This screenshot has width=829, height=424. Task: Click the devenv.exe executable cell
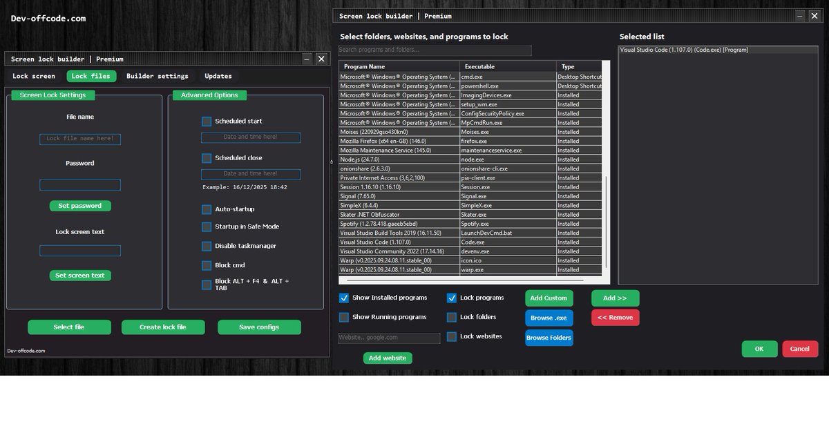508,251
